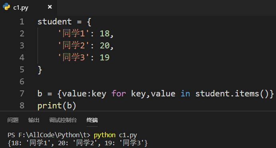Click student.items() on line 7
The height and width of the screenshot is (148, 276).
click(233, 94)
